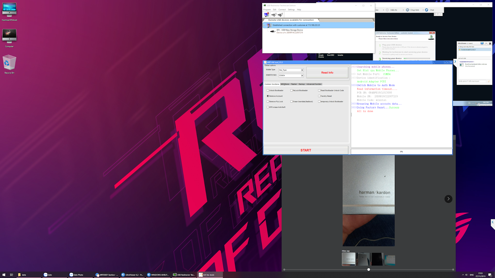The width and height of the screenshot is (495, 278).
Task: Open the Help menu
Action: 299,10
